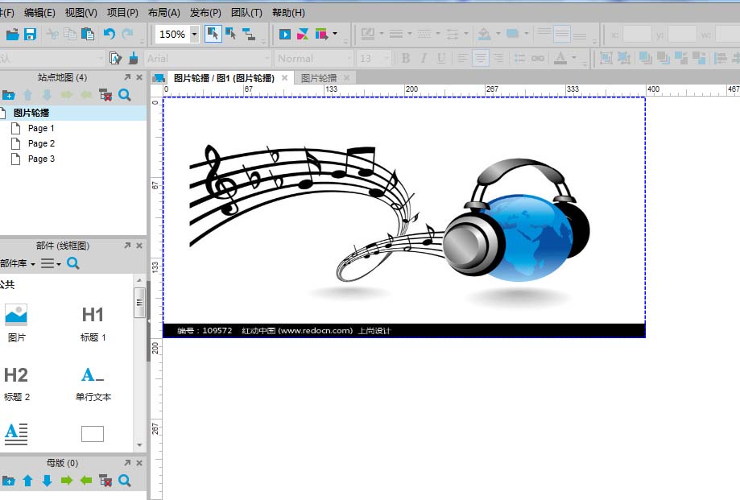Click the Redo arrow icon
Viewport: 740px width, 500px height.
click(127, 34)
